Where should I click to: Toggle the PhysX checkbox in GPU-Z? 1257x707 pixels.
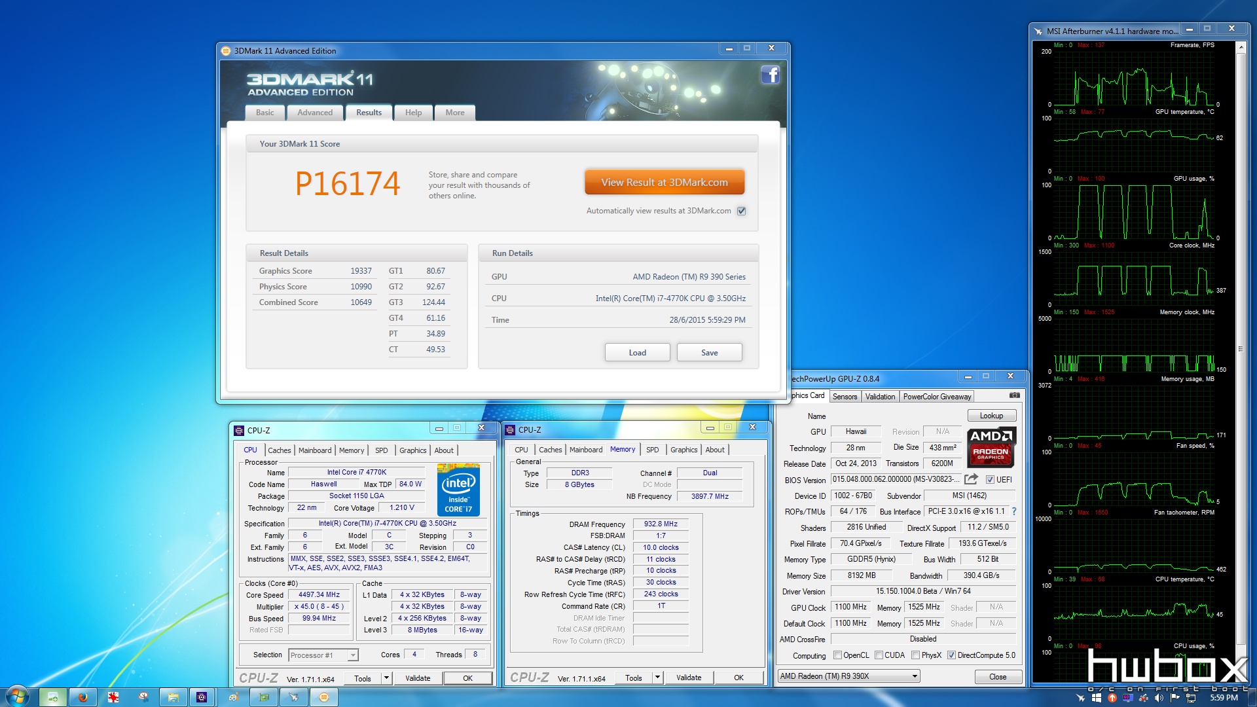pyautogui.click(x=915, y=655)
